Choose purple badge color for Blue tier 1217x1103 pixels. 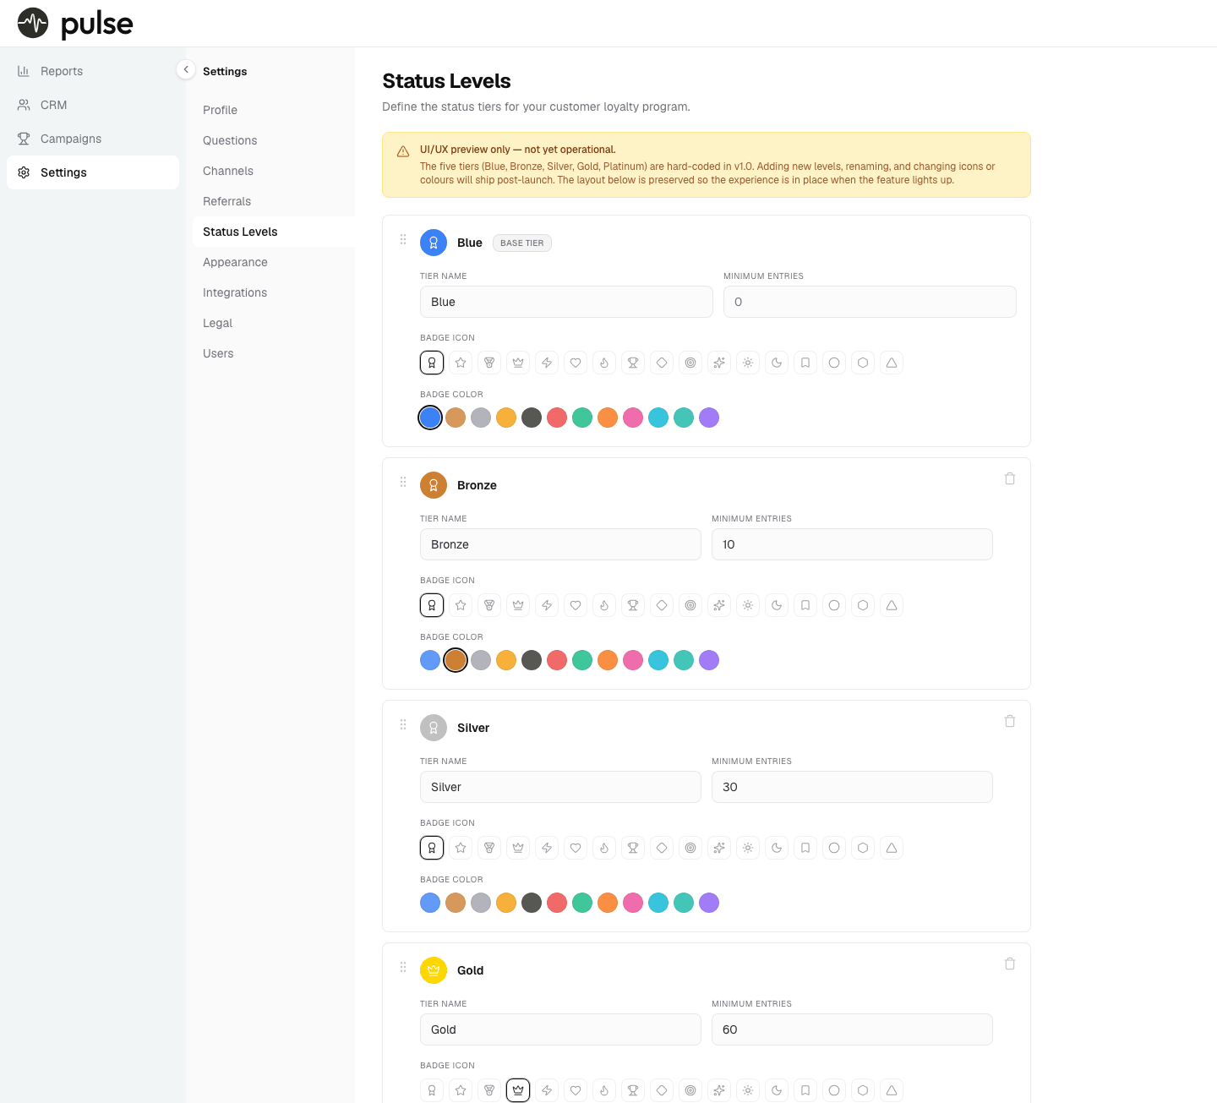point(709,418)
